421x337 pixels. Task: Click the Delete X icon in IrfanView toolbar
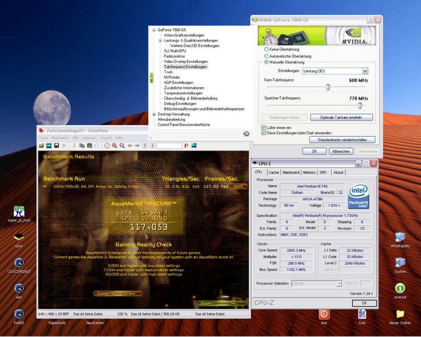click(x=64, y=146)
